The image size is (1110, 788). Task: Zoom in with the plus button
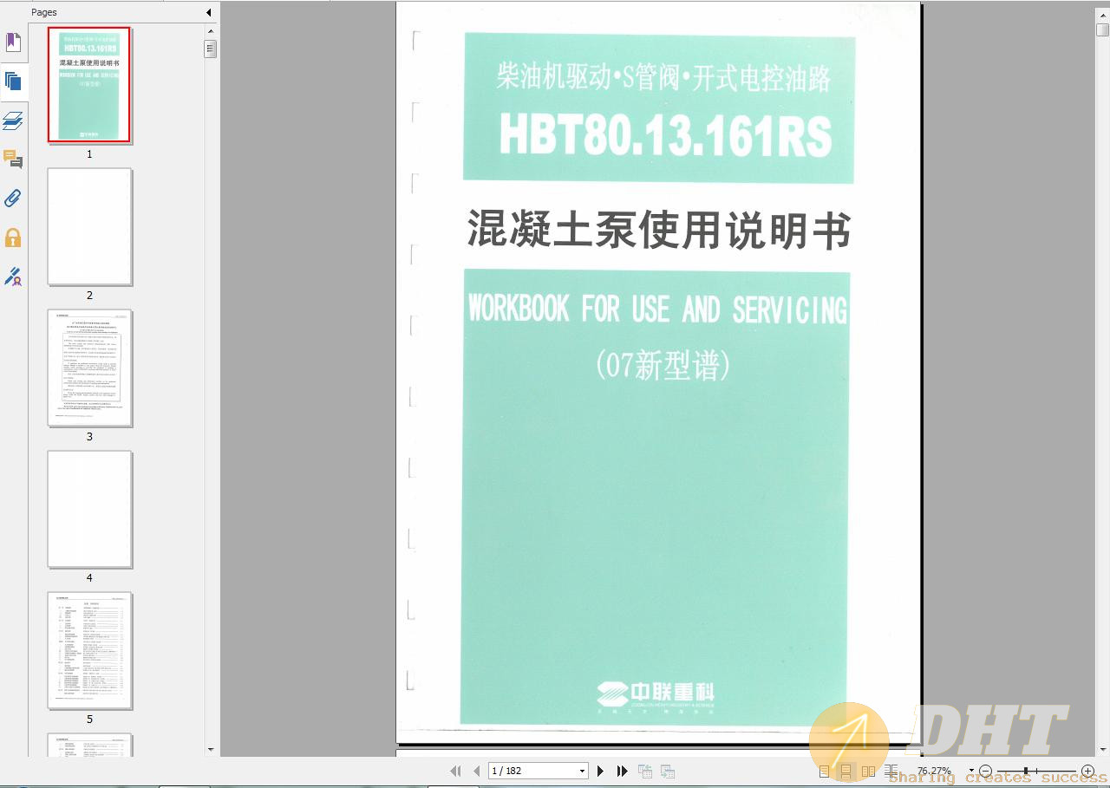(x=1087, y=771)
